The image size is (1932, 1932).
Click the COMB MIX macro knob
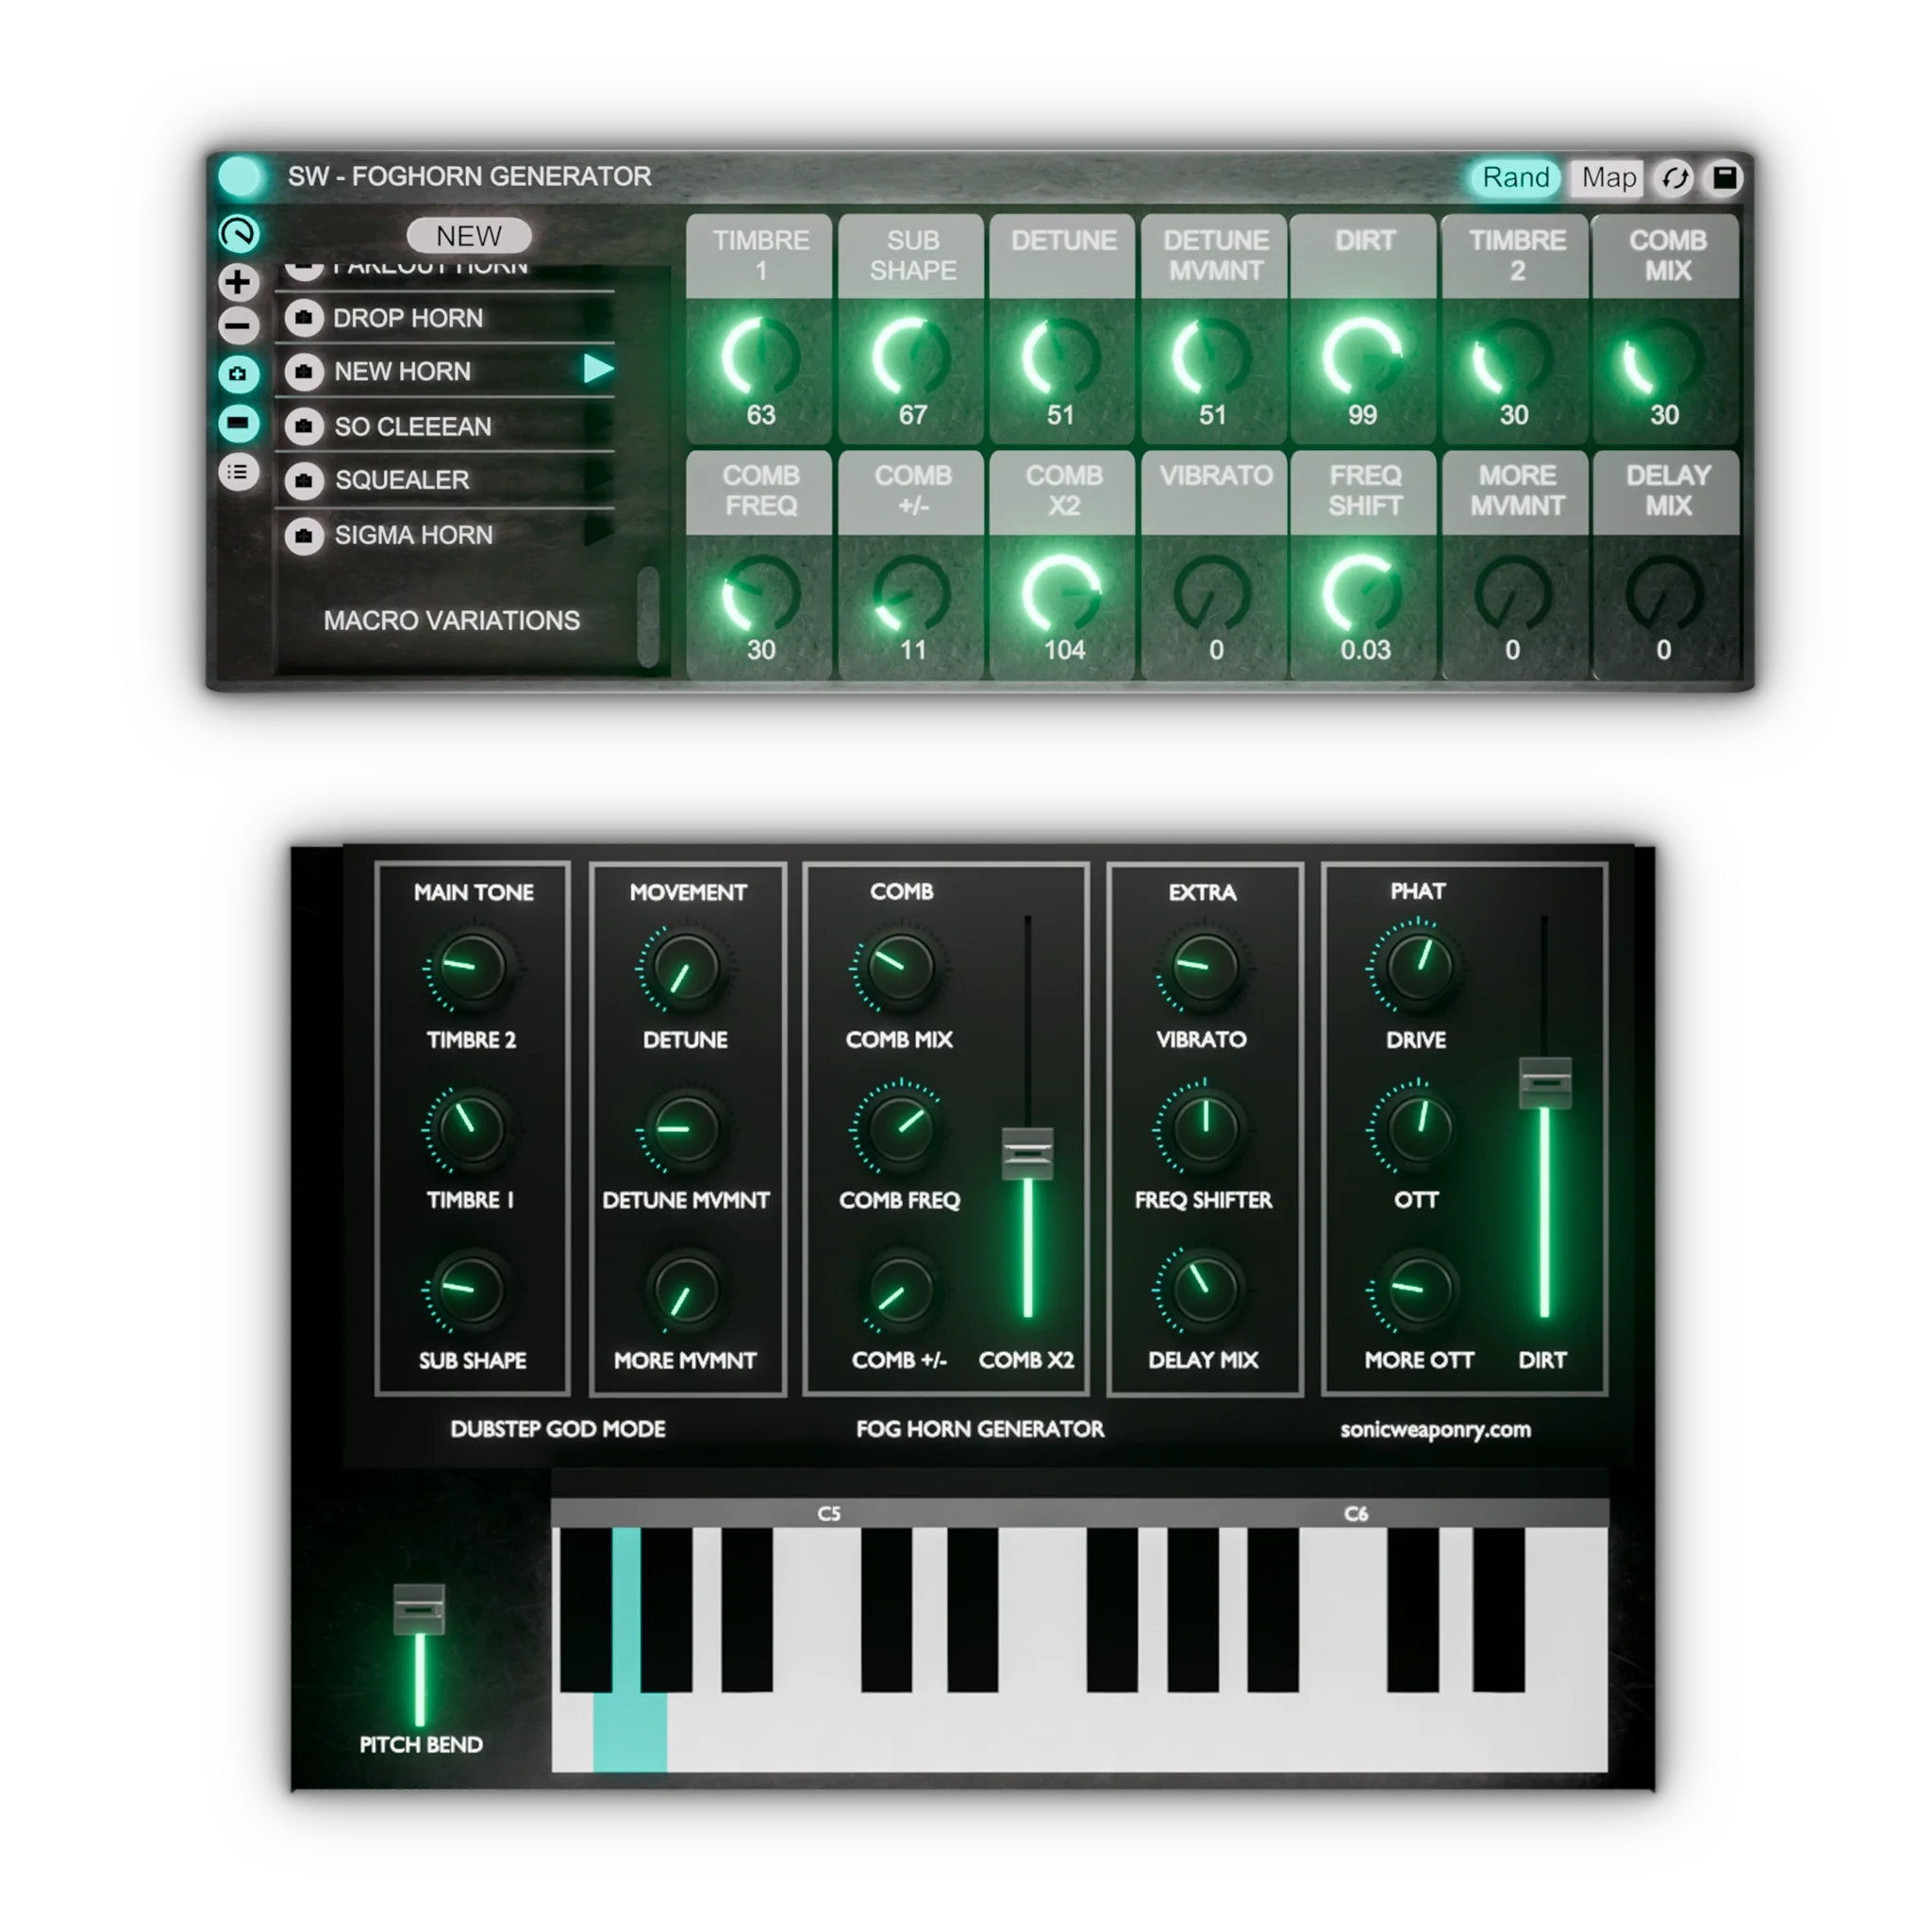pos(1664,357)
